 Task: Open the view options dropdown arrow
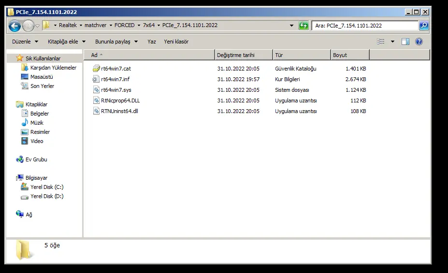392,42
